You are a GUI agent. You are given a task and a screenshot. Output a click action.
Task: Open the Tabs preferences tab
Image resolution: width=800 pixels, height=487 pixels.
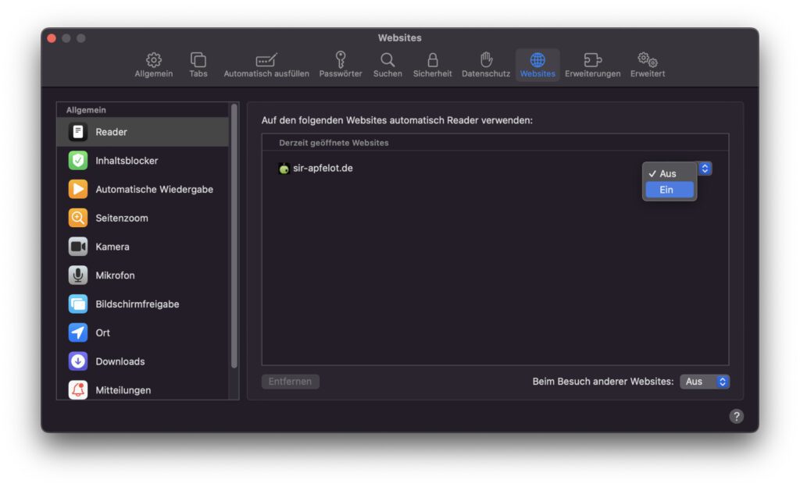tap(198, 64)
